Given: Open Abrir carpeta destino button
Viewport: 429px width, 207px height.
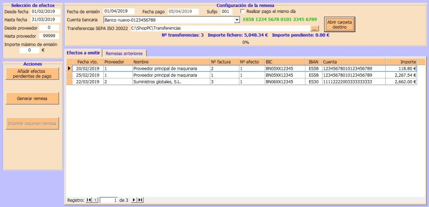Looking at the screenshot, I should pyautogui.click(x=340, y=24).
